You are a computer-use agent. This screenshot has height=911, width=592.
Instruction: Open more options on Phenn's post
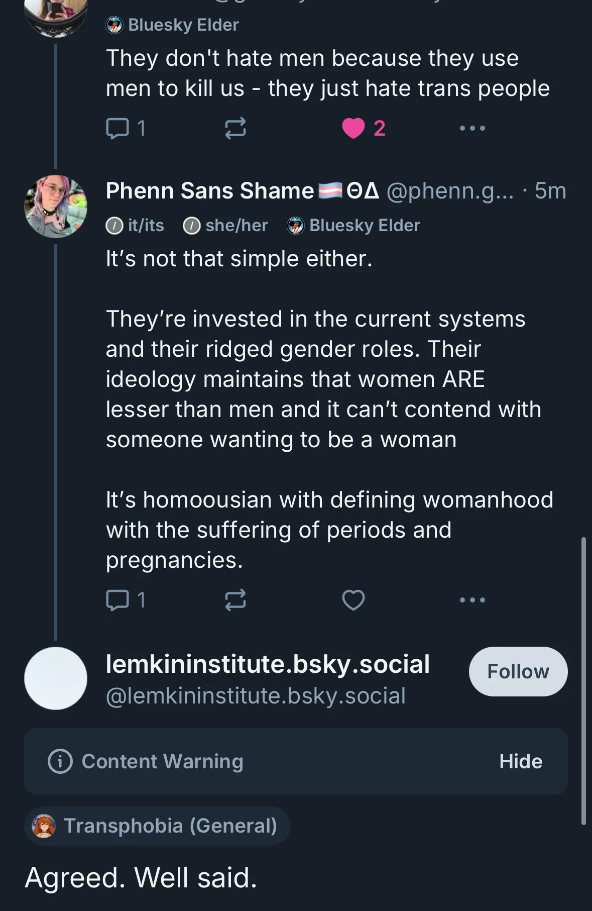472,600
